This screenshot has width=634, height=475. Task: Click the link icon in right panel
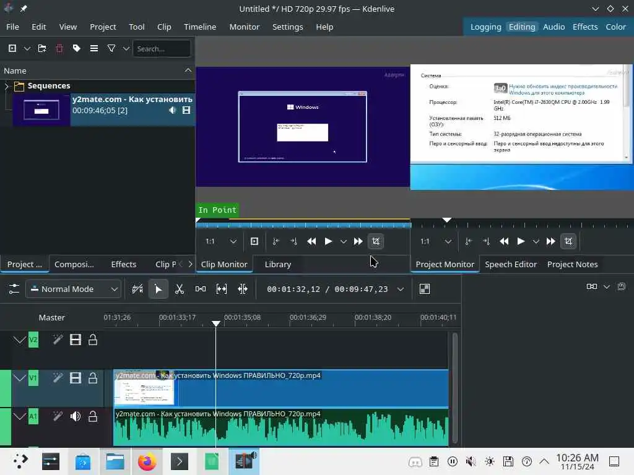(x=592, y=286)
